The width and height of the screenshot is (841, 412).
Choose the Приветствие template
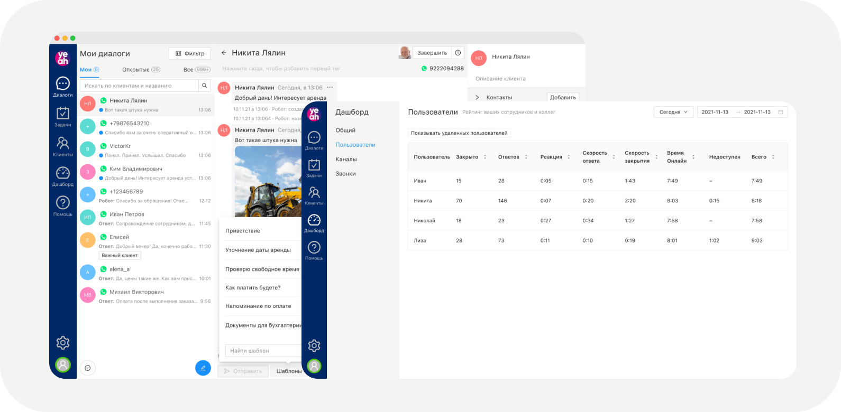[243, 231]
